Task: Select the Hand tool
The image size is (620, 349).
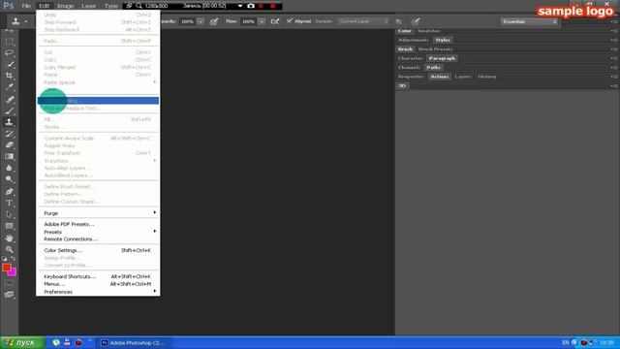Action: tap(9, 238)
